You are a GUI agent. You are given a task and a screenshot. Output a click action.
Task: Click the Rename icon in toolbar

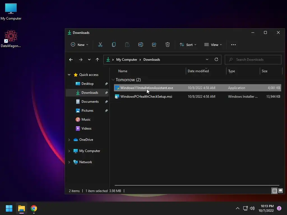141,45
